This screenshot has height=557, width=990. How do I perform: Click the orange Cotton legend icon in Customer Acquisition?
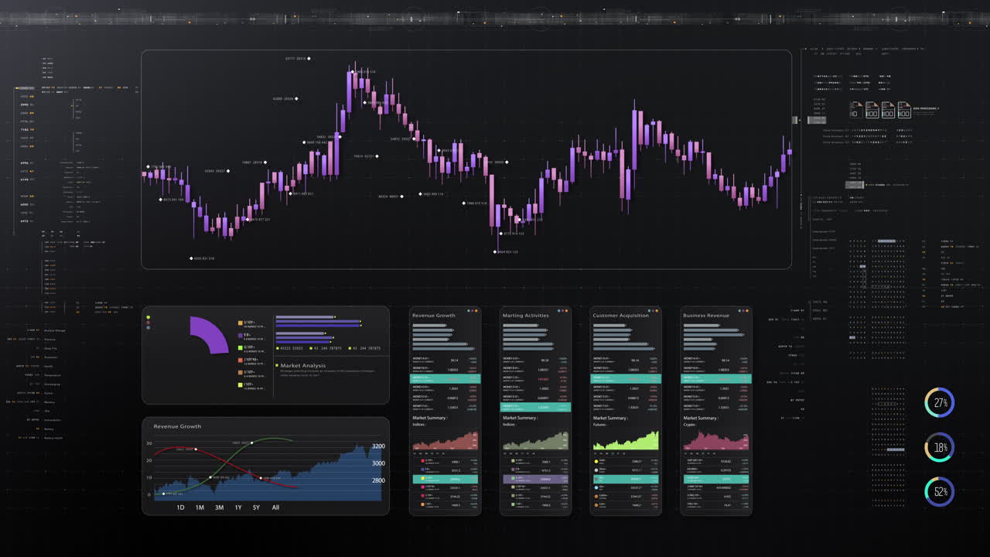point(596,497)
